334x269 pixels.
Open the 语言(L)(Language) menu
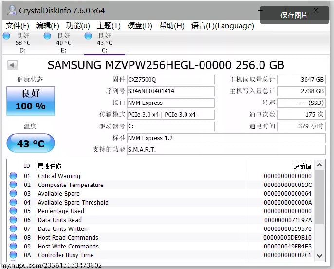point(223,26)
